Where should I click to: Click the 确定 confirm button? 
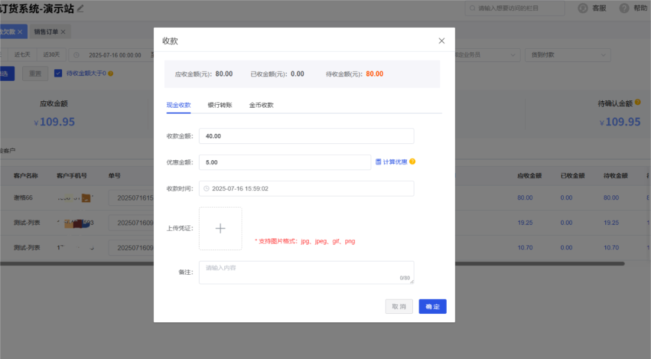[x=432, y=306]
